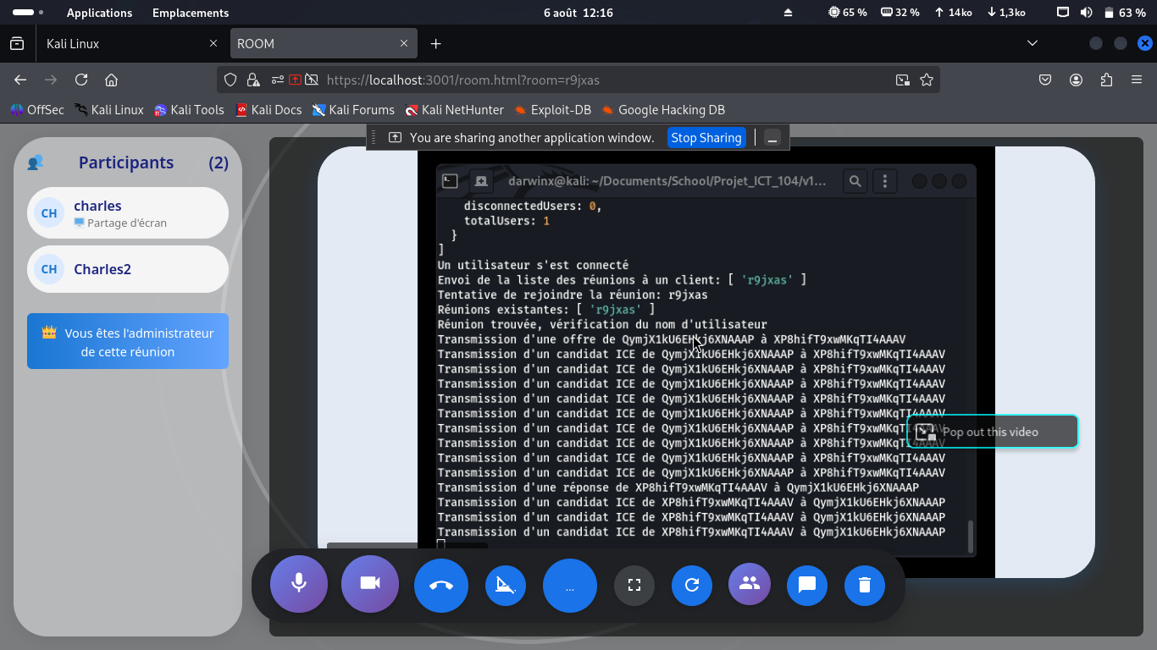
Task: Open the browser hamburger application menu
Action: coord(1136,80)
